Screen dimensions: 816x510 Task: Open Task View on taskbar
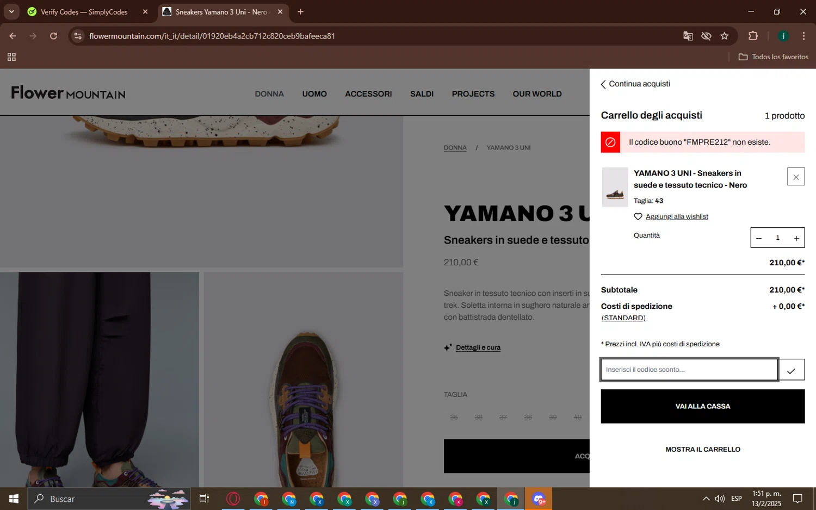(204, 499)
